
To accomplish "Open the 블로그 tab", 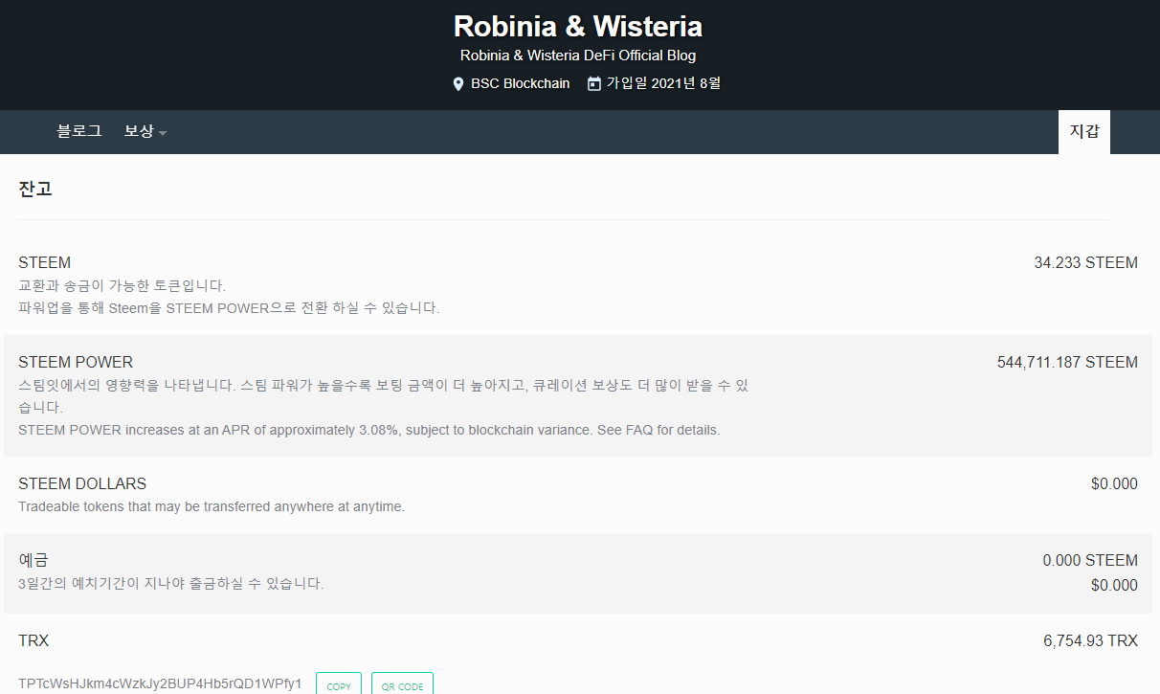I will pyautogui.click(x=79, y=131).
